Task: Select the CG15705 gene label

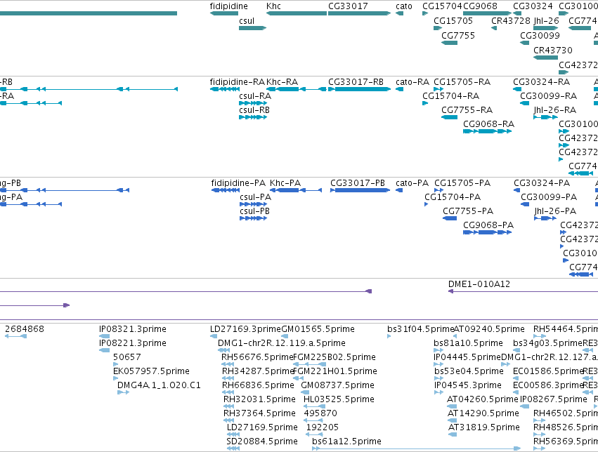Action: (453, 20)
